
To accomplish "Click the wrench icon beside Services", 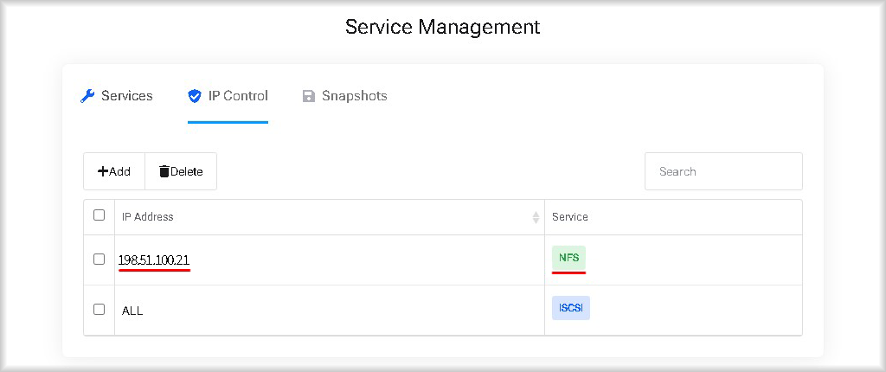I will [x=87, y=96].
